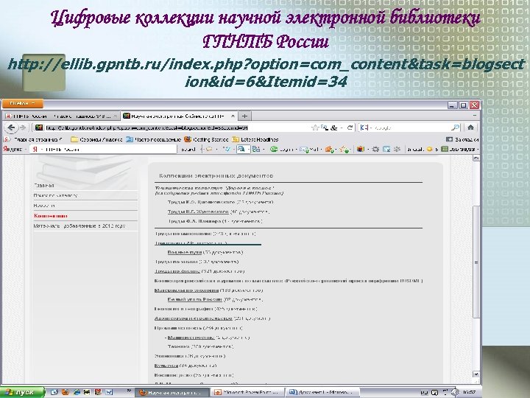Screen dimensions: 530x398
Task: Click Труды К.Э. Циолковского text
Action: [201, 202]
